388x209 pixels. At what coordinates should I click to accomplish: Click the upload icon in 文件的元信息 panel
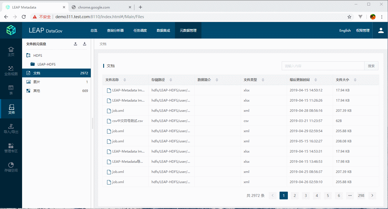click(76, 44)
